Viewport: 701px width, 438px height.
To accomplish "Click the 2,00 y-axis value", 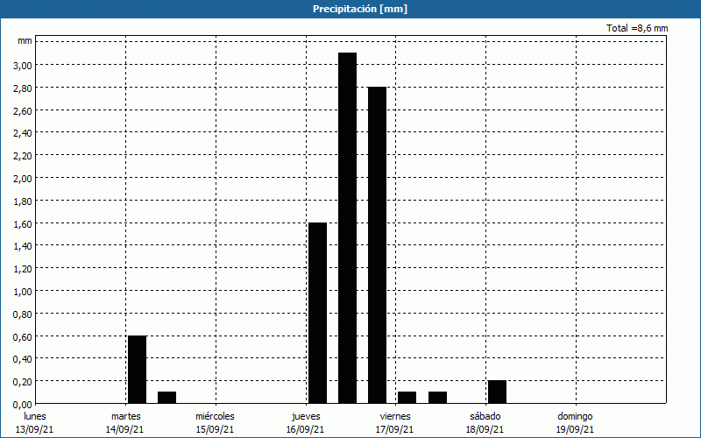I will 24,179.
